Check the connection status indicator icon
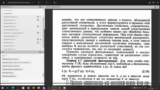 coord(149,2)
